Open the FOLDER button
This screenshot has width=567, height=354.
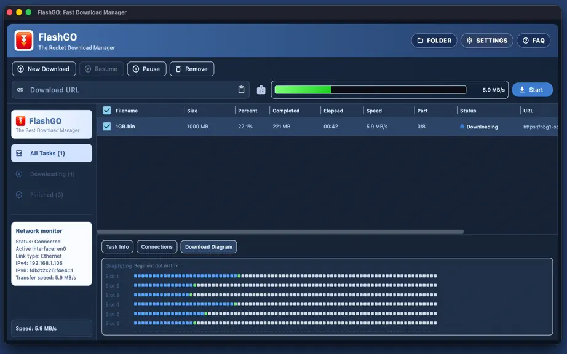pos(434,41)
